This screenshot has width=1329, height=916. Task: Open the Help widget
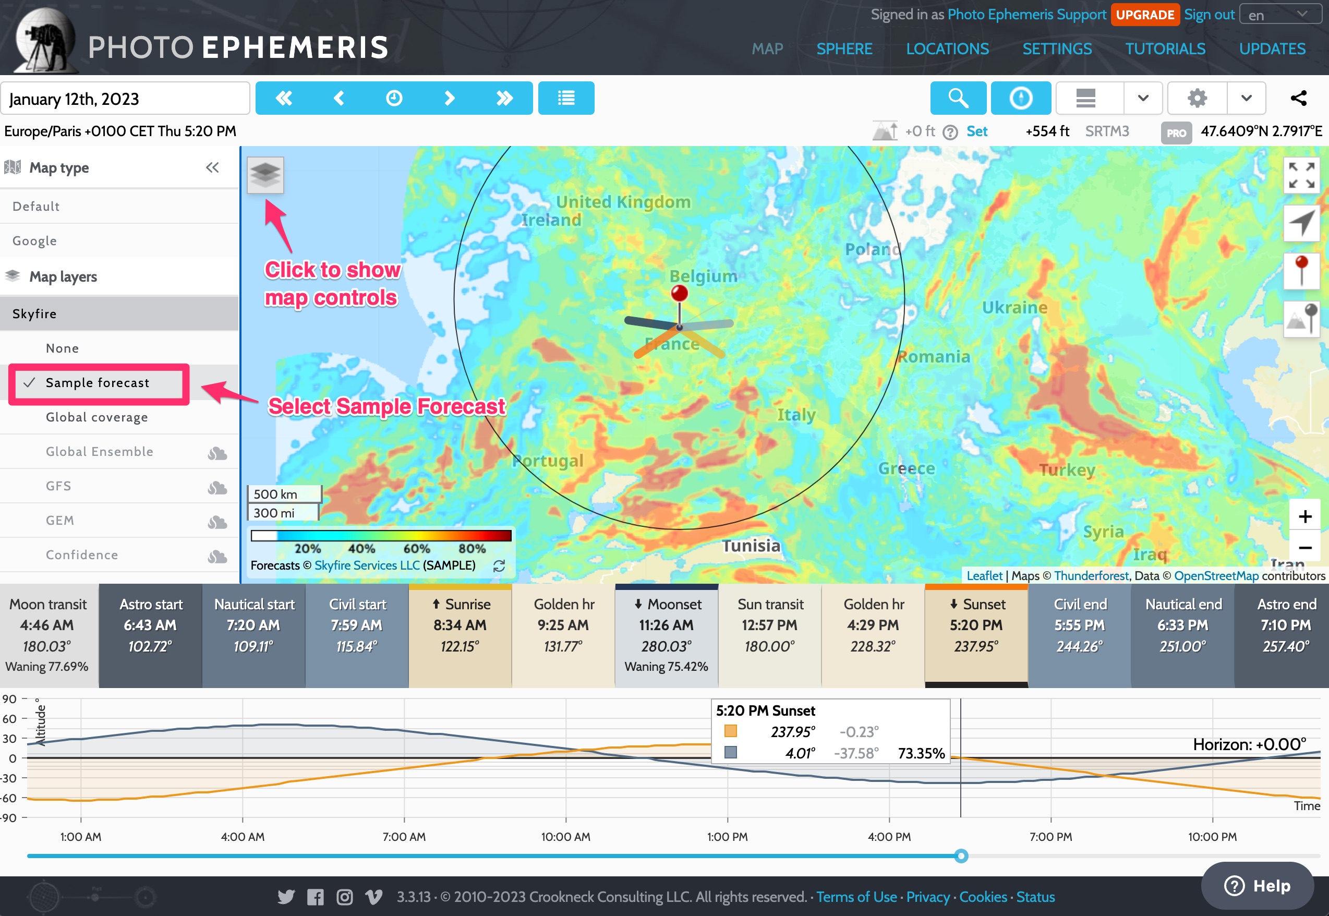[x=1257, y=886]
